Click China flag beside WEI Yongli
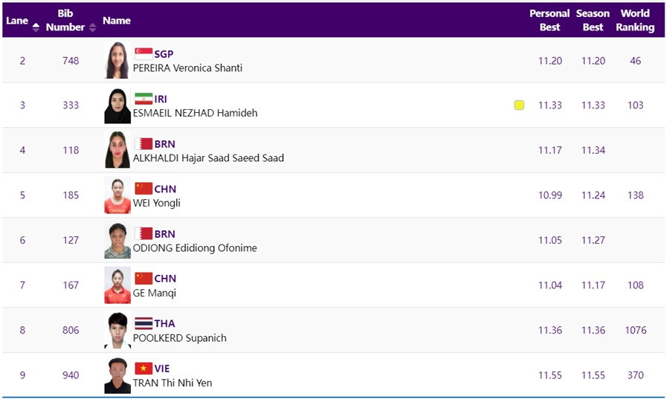This screenshot has width=669, height=399. [143, 189]
